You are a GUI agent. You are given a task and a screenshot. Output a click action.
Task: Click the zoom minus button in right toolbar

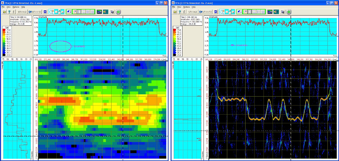click(x=227, y=12)
